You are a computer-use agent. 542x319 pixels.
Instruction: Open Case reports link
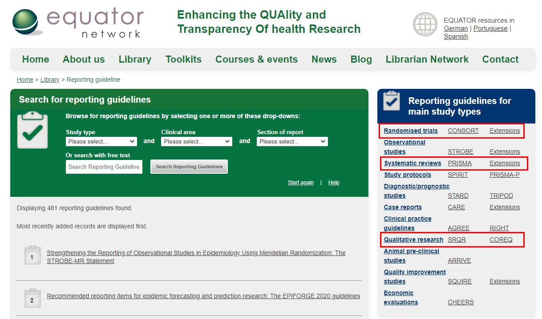click(x=403, y=207)
